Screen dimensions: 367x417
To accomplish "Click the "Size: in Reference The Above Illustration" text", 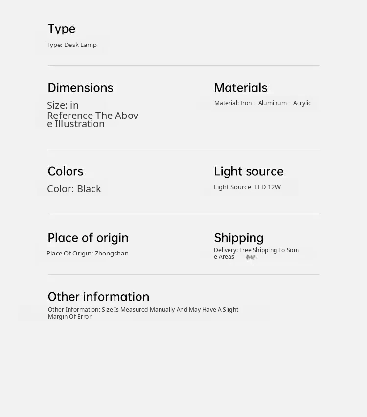I will 92,115.
